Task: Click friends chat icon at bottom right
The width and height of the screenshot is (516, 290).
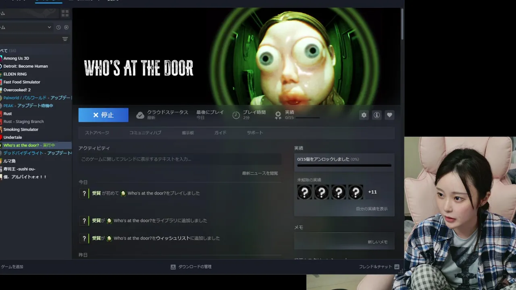Action: pos(397,267)
